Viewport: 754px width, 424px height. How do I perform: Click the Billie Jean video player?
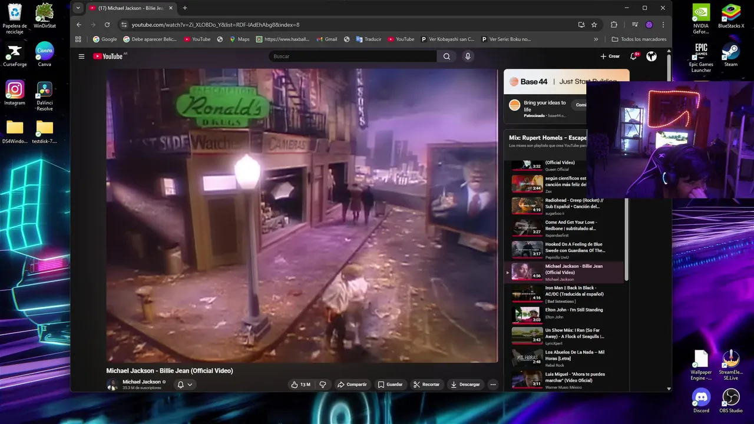(x=302, y=216)
